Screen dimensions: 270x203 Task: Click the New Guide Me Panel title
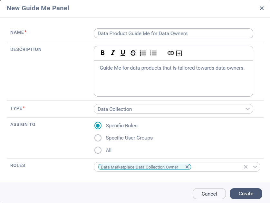click(x=38, y=8)
